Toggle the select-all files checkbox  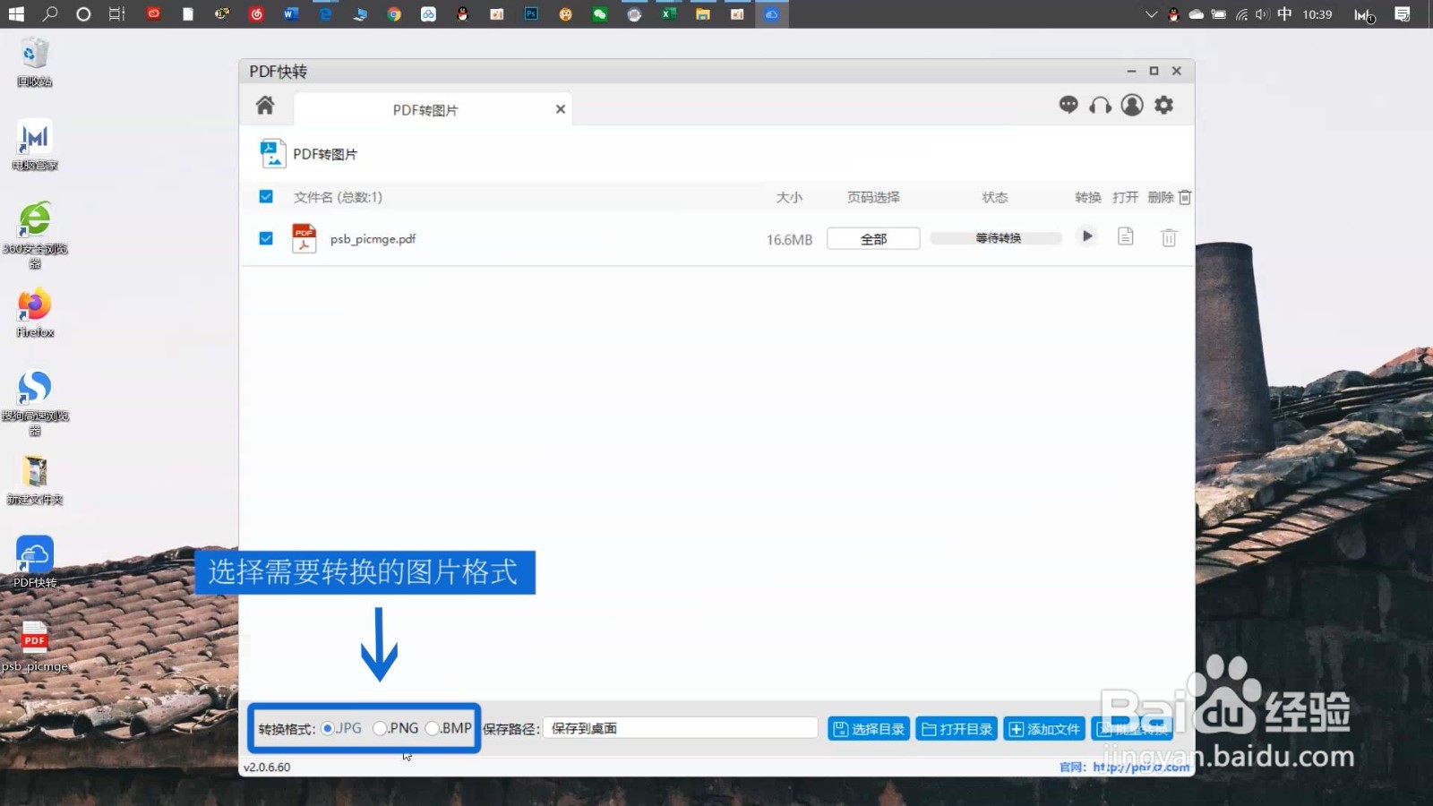(265, 196)
